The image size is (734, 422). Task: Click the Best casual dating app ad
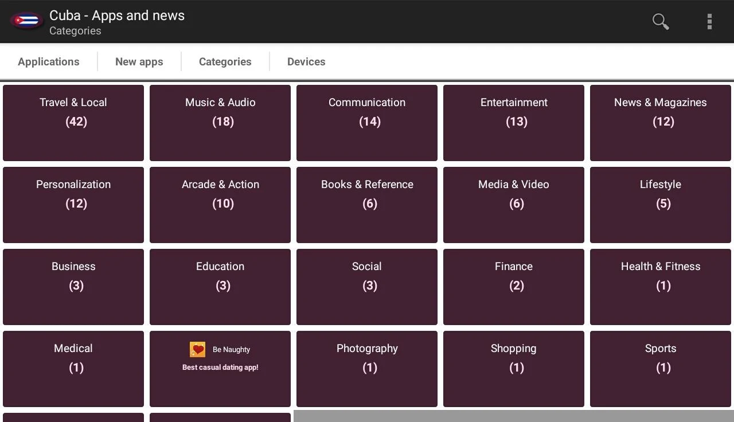(220, 368)
